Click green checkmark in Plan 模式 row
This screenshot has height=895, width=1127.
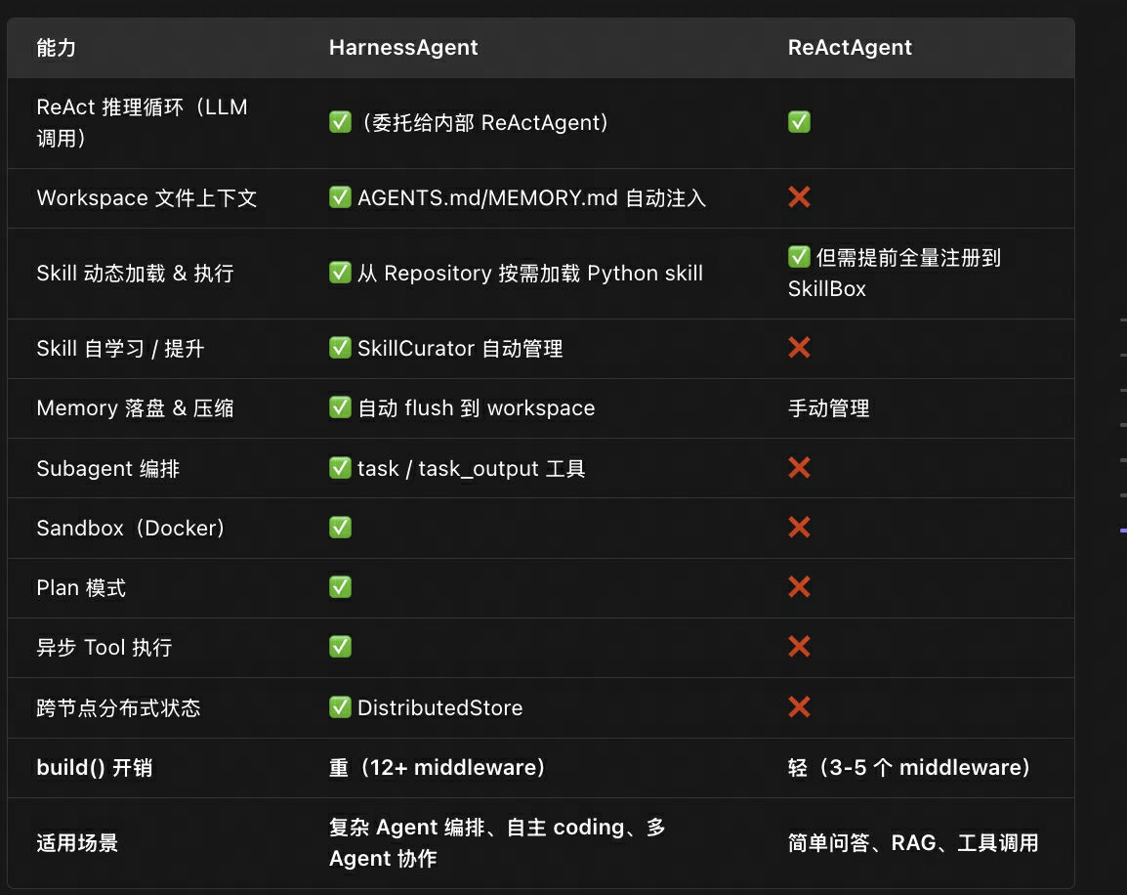(340, 586)
